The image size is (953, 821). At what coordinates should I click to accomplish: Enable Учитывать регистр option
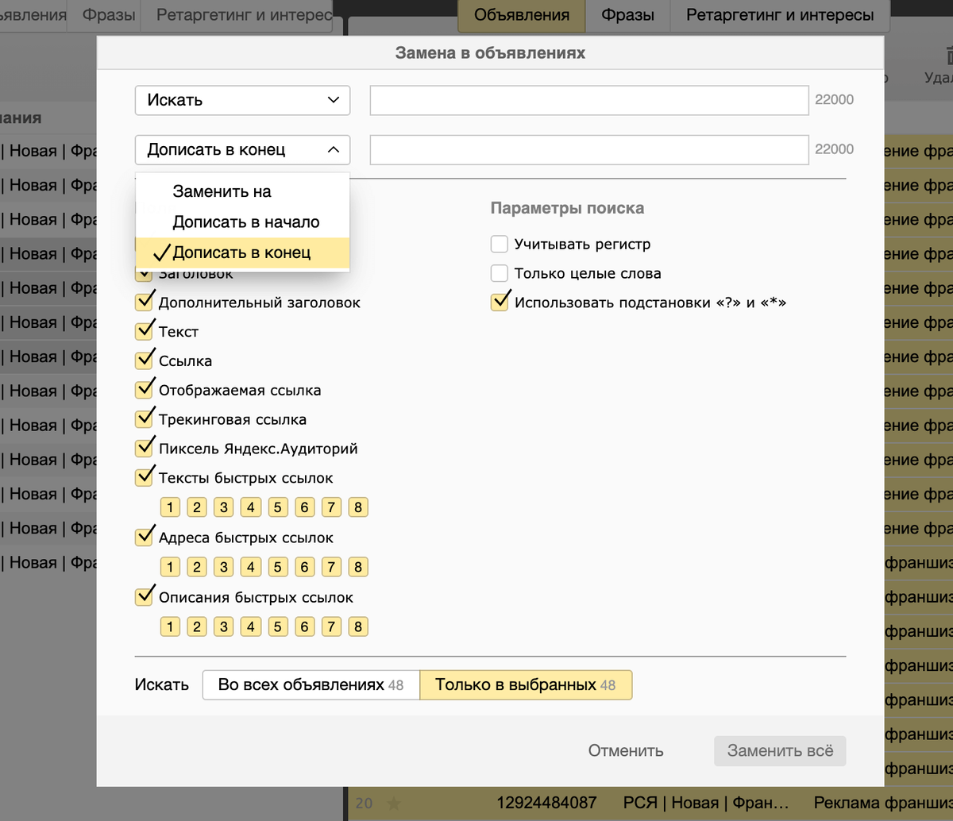500,244
